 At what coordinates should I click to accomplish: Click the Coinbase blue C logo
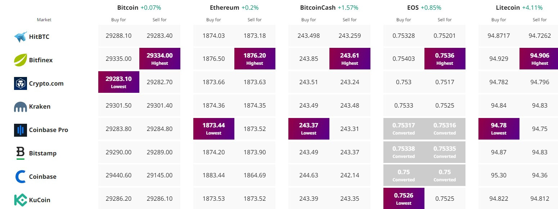click(21, 177)
